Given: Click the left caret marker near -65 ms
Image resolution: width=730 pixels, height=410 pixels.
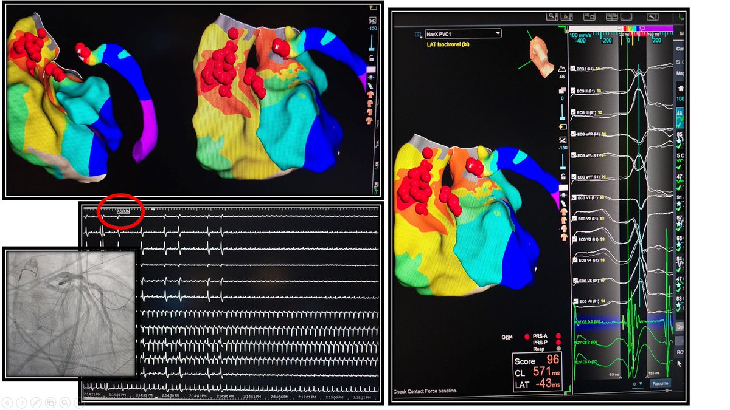Looking at the screenshot, I should coord(620,378).
